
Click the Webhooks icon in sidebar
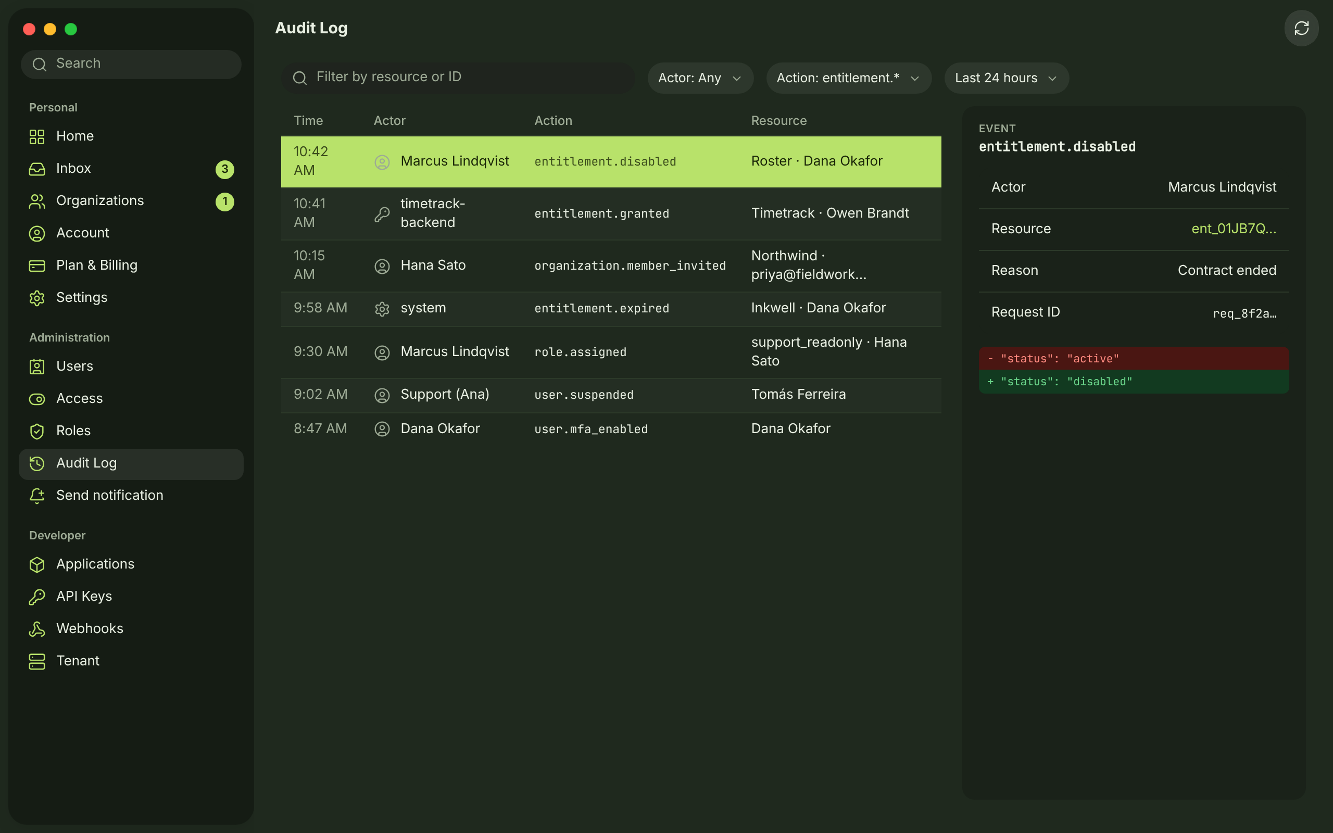pos(37,629)
